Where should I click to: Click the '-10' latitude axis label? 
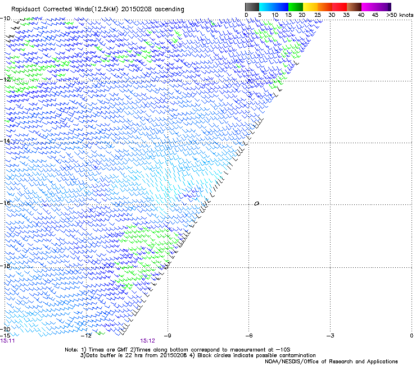(5, 19)
